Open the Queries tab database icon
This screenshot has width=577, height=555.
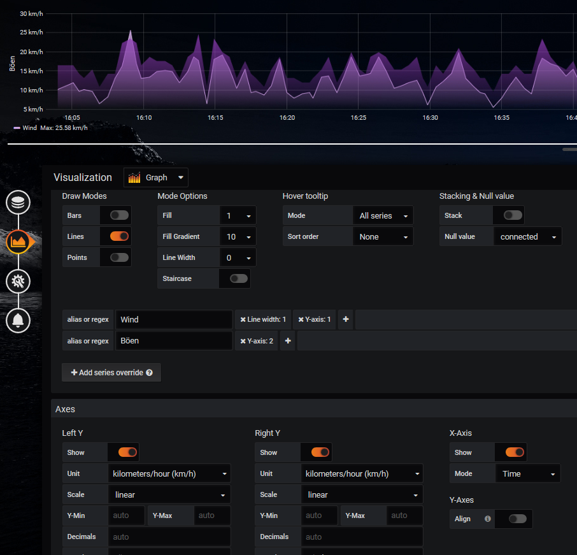pos(18,203)
